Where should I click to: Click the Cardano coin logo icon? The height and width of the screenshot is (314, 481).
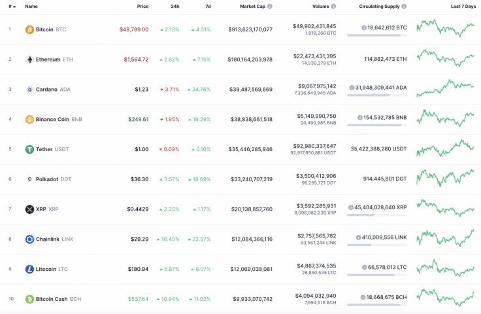[x=29, y=90]
